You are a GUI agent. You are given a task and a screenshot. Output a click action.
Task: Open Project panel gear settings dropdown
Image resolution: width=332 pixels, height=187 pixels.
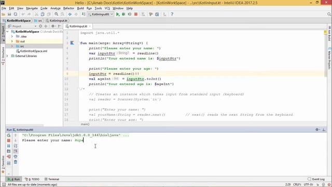tap(53, 26)
